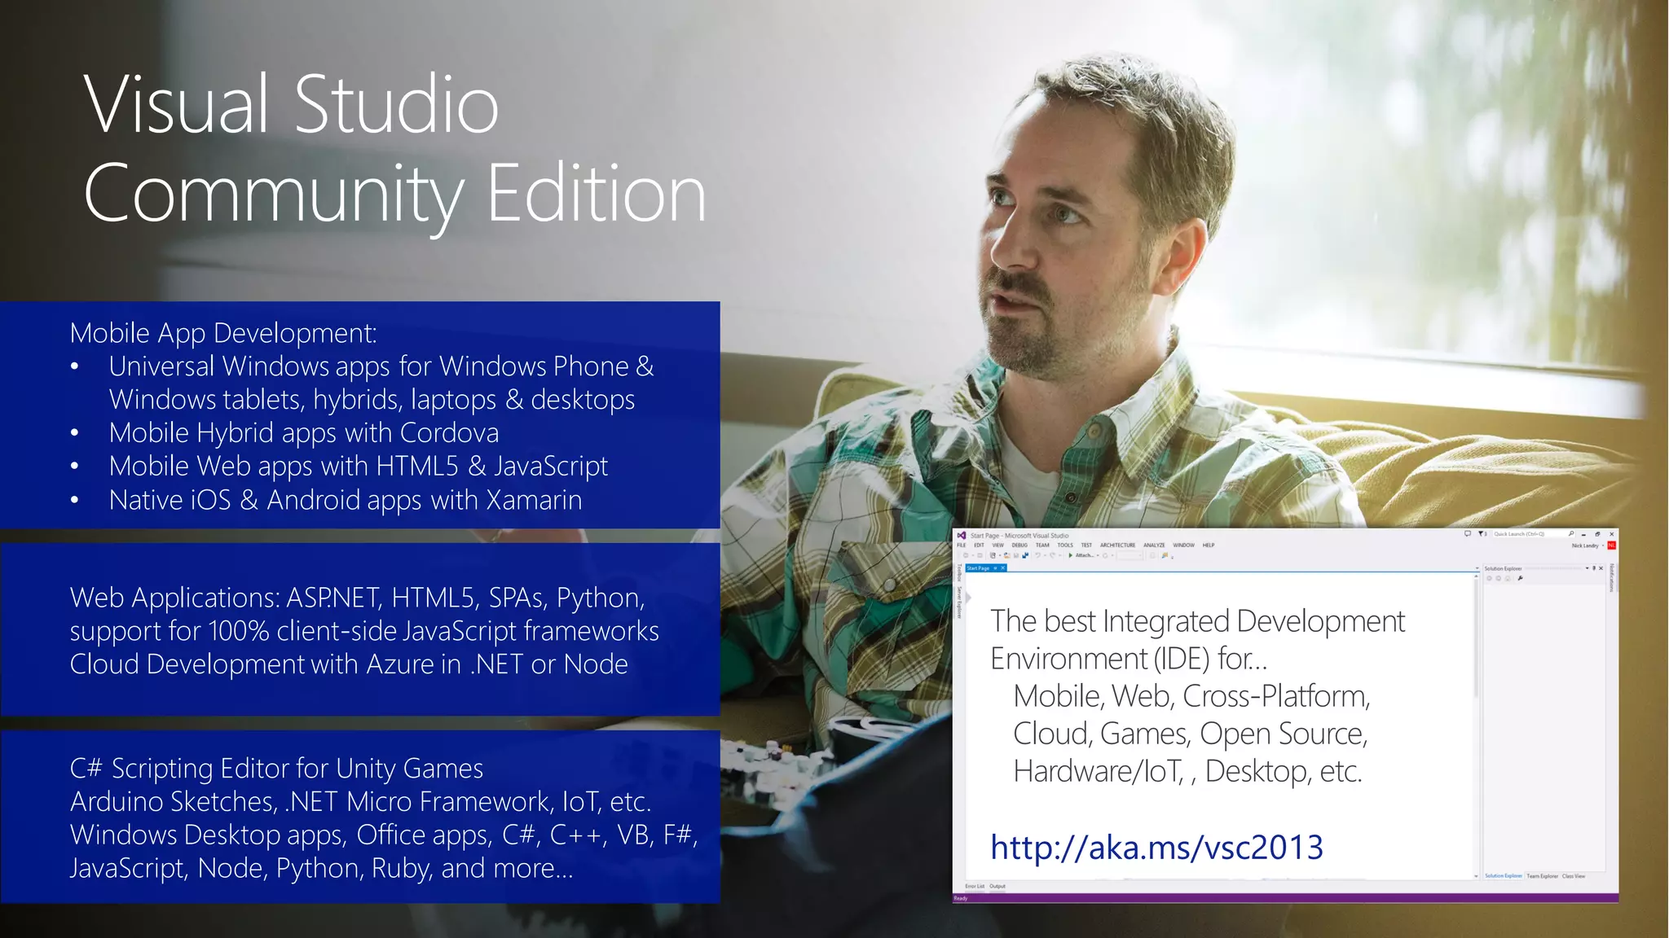Image resolution: width=1669 pixels, height=938 pixels.
Task: Open the EDIT menu
Action: point(979,545)
